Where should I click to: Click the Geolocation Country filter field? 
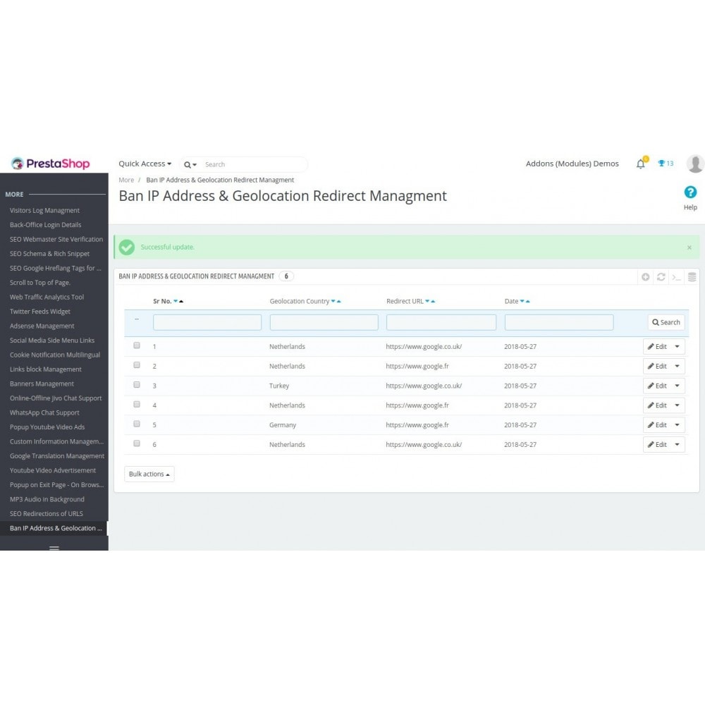[324, 322]
